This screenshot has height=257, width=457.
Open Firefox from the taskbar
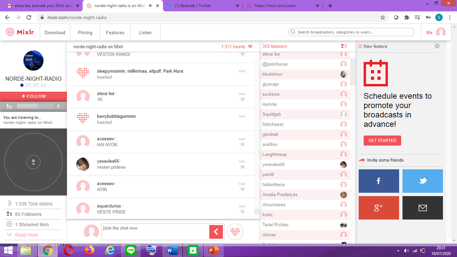point(90,251)
